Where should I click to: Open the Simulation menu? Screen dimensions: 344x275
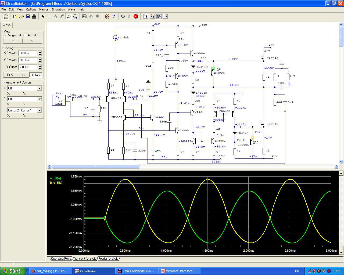click(x=58, y=9)
